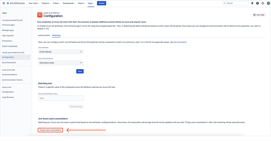Open the help question mark icon
The height and width of the screenshot is (141, 271).
[257, 3]
